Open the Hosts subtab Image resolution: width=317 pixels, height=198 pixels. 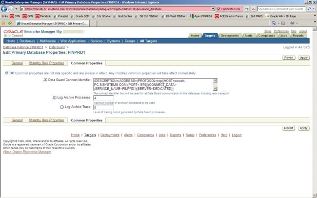11,41
